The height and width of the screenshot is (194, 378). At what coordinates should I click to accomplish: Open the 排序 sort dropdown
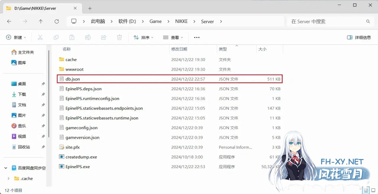click(143, 37)
